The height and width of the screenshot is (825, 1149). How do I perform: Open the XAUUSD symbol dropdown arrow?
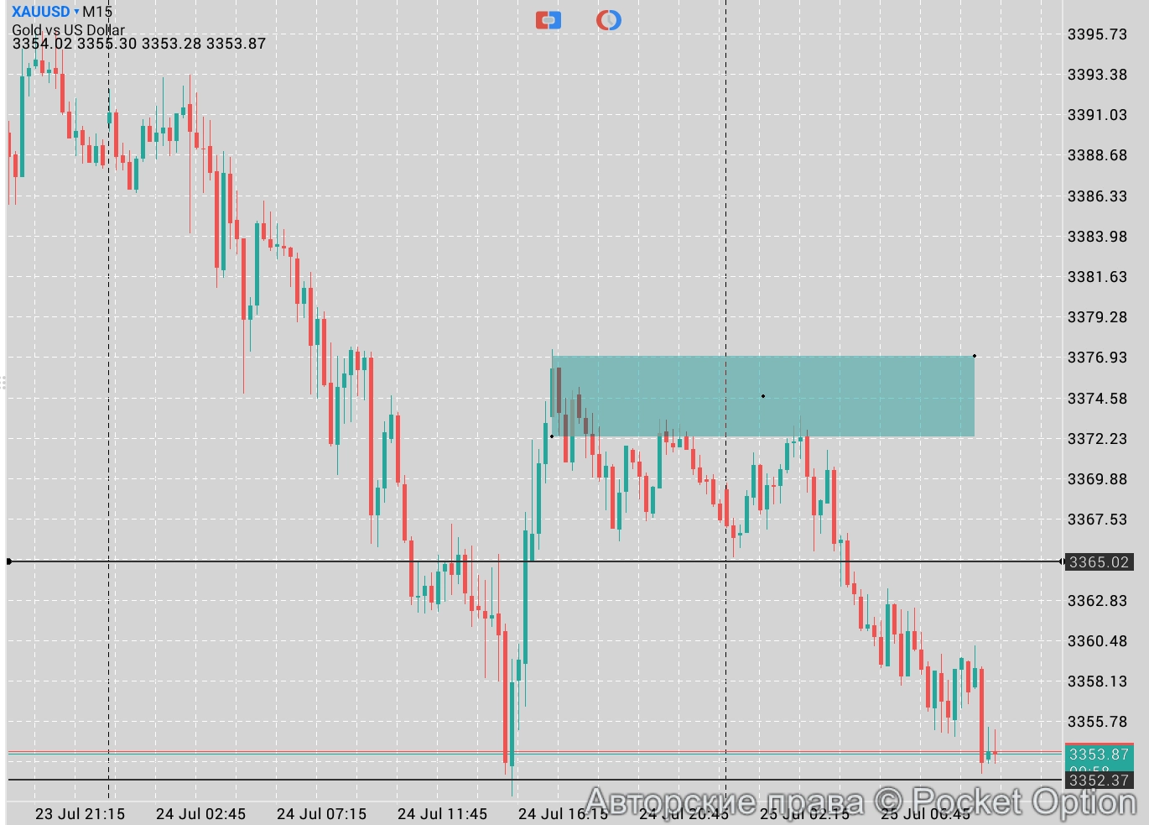click(76, 12)
